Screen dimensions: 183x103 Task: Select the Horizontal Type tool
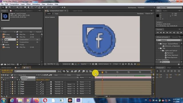(32, 7)
